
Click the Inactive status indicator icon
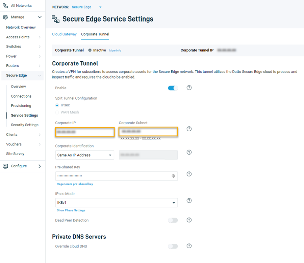point(90,50)
